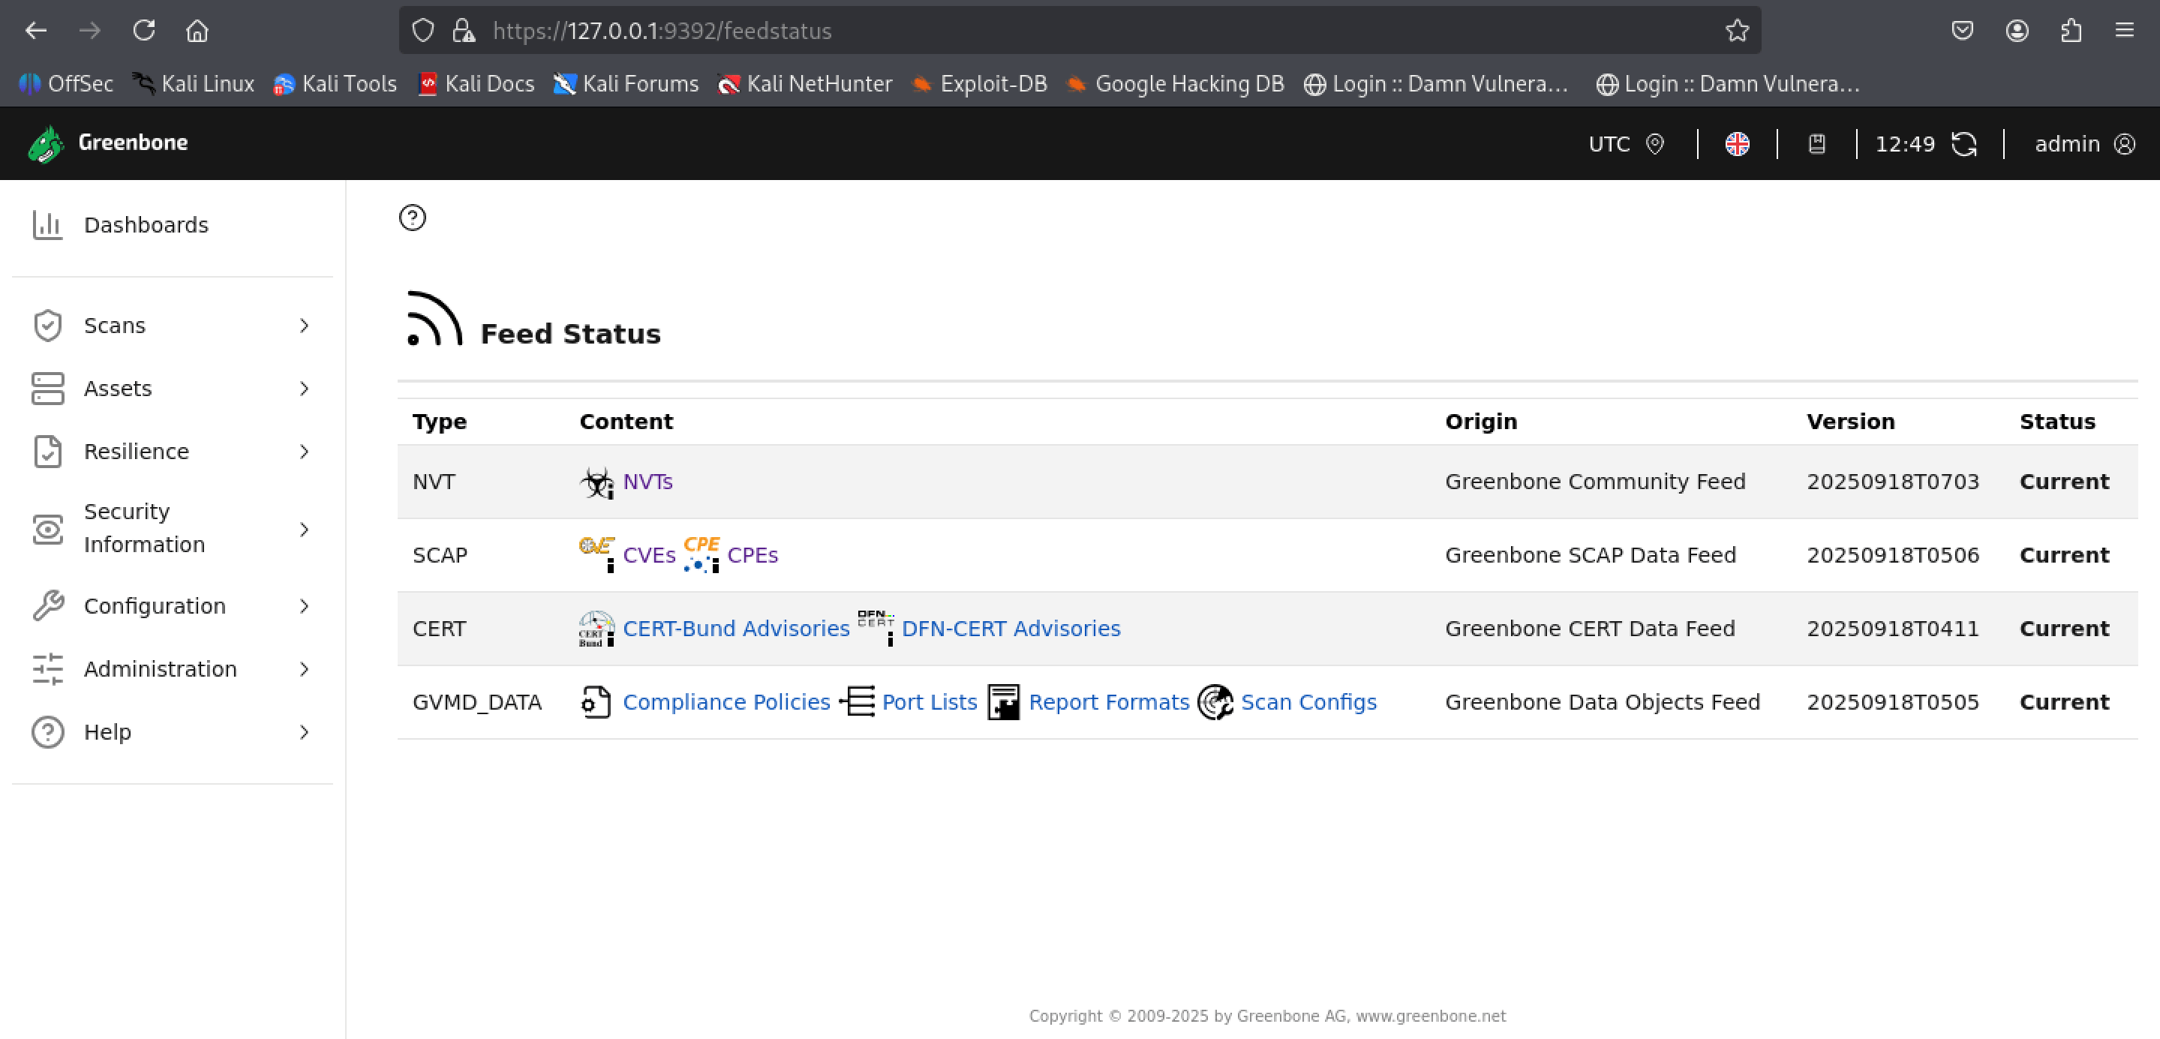Screen dimensions: 2160x1039
Task: Open the feed status help icon
Action: point(413,218)
